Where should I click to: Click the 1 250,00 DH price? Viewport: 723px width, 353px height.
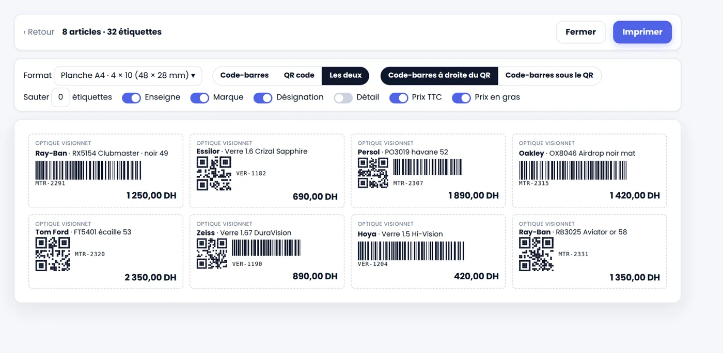(151, 196)
